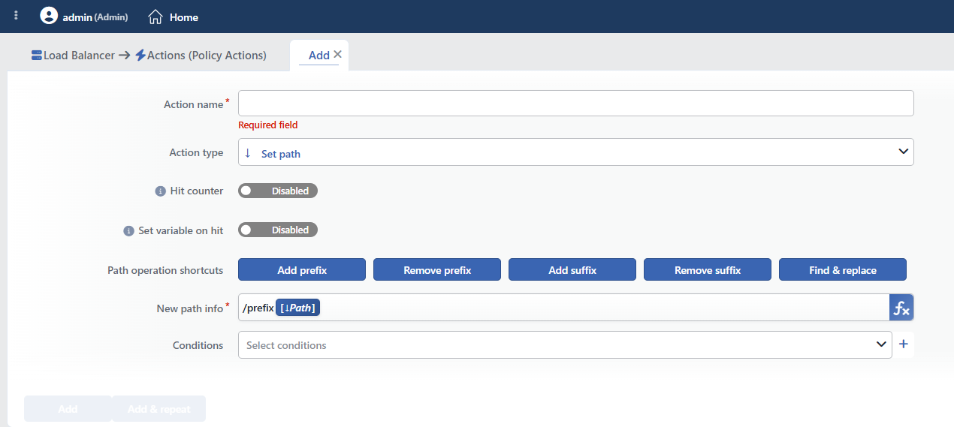Click the Find & replace button
This screenshot has height=427, width=954.
tap(843, 269)
